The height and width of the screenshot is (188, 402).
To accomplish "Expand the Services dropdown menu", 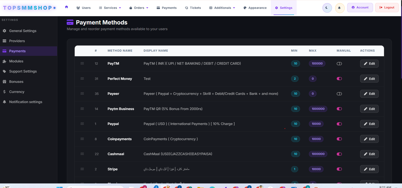I will pos(110,8).
